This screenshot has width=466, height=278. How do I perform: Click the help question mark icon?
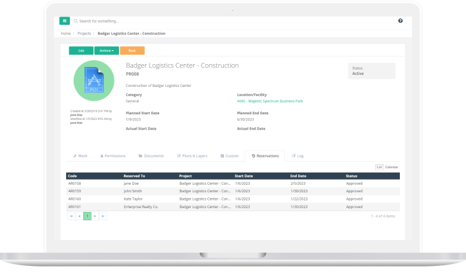(401, 21)
